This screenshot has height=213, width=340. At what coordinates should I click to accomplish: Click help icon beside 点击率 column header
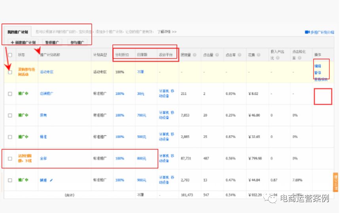pyautogui.click(x=240, y=55)
